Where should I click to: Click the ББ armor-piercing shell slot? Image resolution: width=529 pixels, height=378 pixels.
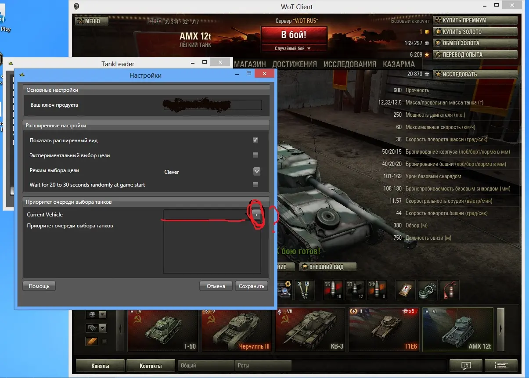point(333,290)
